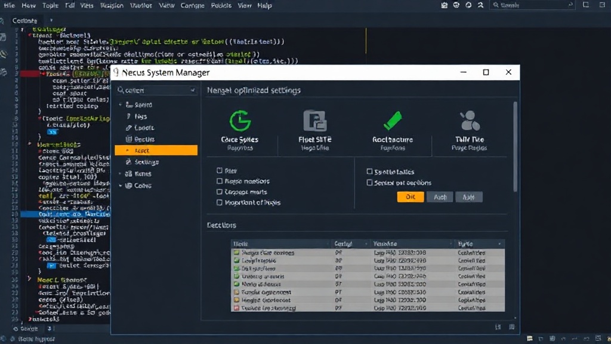The width and height of the screenshot is (611, 344).
Task: Select the green pen 'Roclhacture' tile icon
Action: [x=393, y=121]
